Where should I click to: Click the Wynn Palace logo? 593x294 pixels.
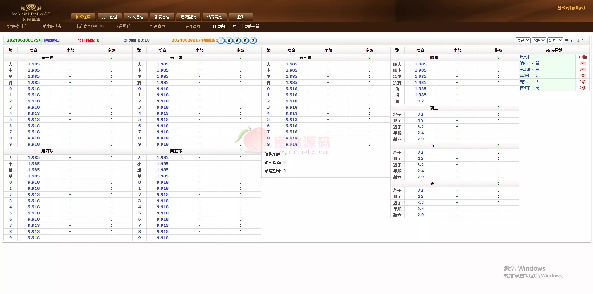point(31,12)
